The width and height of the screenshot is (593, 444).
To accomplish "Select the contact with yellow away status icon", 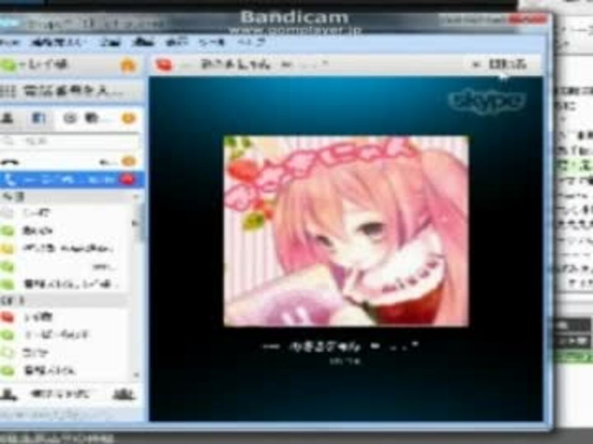I will tap(62, 249).
